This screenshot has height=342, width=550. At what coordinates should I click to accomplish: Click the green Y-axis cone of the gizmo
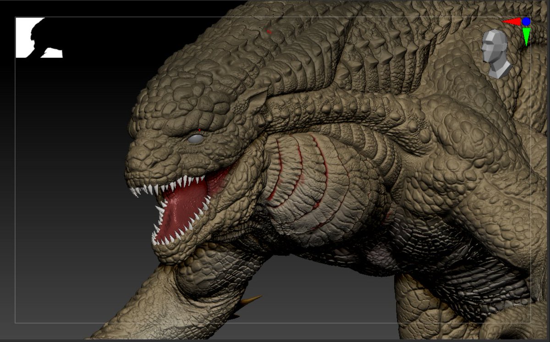[526, 36]
